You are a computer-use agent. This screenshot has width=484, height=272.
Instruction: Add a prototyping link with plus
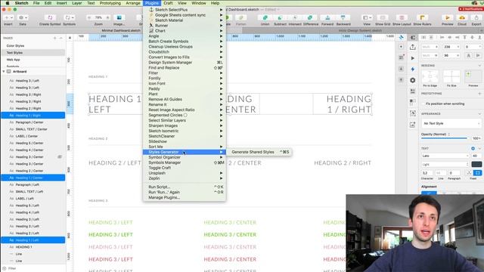(479, 94)
